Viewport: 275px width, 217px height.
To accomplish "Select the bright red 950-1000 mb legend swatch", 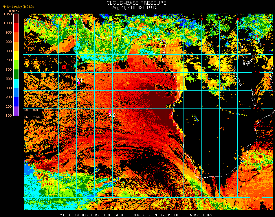I will (16, 28).
